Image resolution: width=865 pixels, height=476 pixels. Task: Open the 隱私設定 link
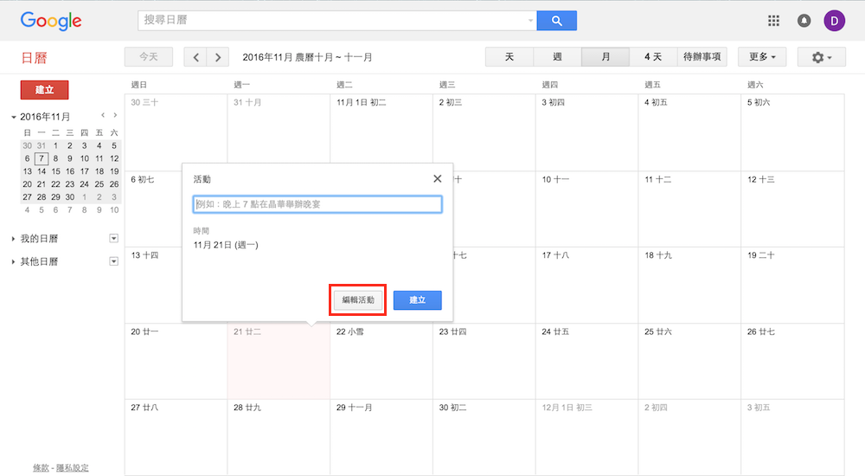[73, 467]
